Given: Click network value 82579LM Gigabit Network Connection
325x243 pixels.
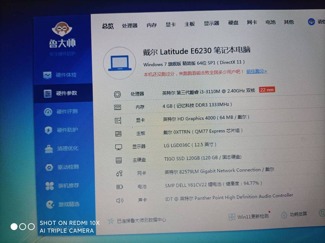Looking at the screenshot, I should pos(219,171).
